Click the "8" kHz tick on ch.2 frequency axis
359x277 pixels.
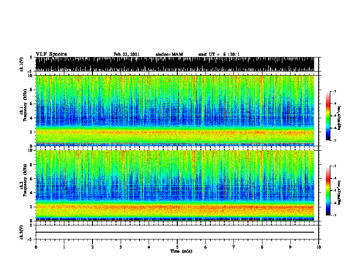(31, 165)
